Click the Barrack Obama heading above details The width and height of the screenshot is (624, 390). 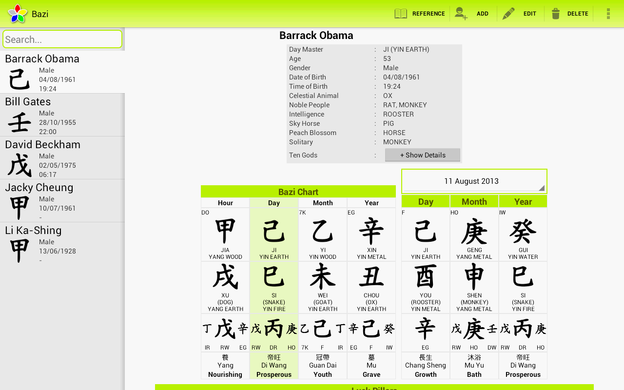(x=316, y=36)
